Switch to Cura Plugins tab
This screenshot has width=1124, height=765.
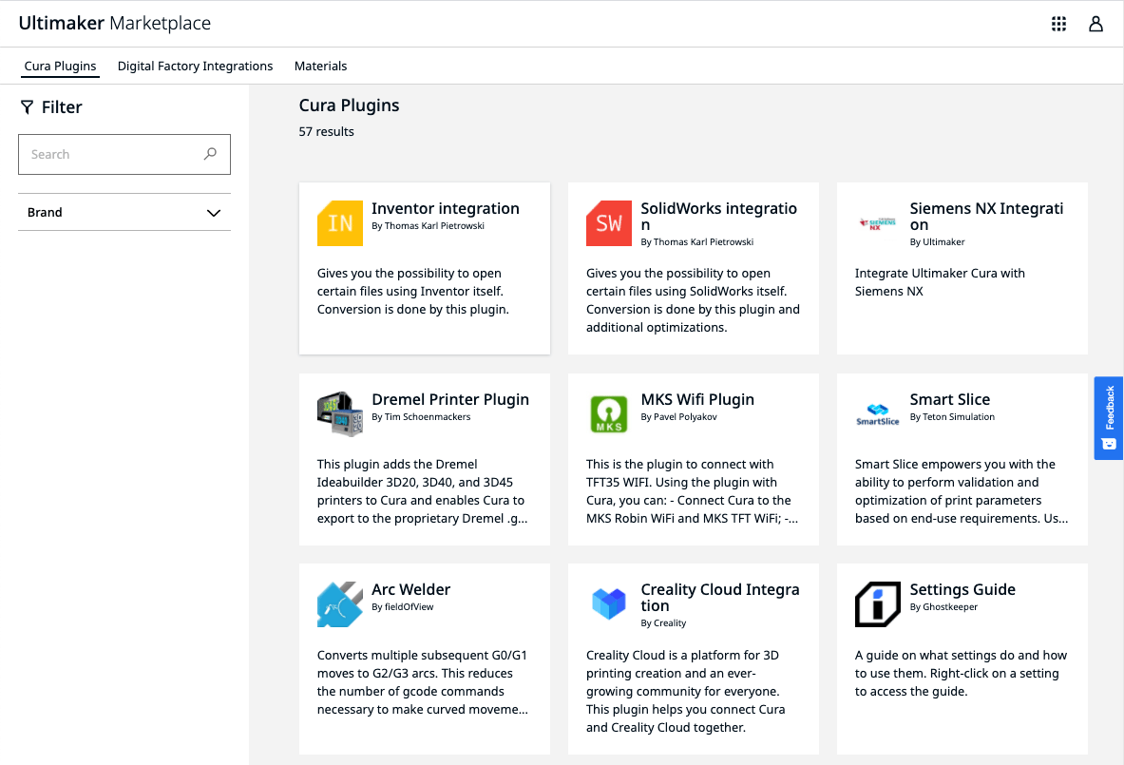(x=60, y=66)
